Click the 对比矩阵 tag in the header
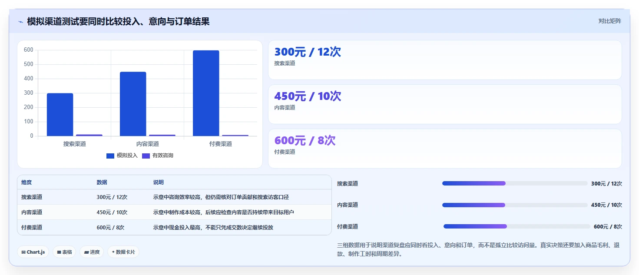The width and height of the screenshot is (639, 275). pos(609,21)
